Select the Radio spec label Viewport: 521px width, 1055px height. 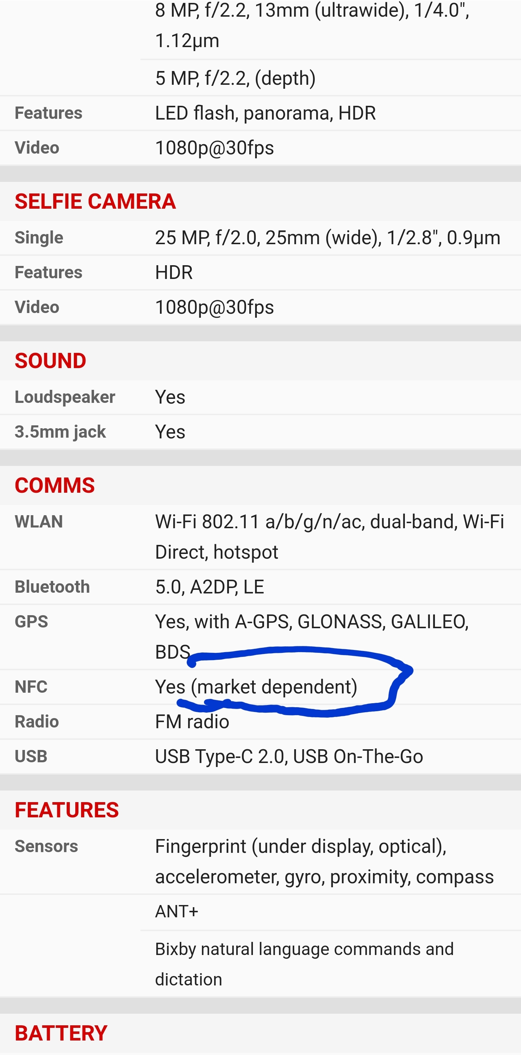(37, 722)
